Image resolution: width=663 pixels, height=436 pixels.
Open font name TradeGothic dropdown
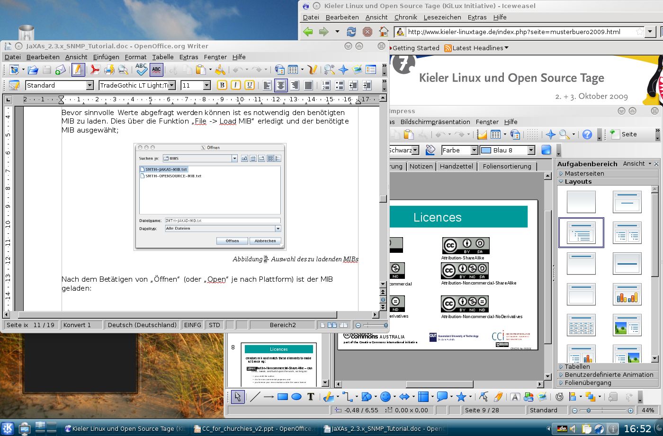(x=172, y=85)
